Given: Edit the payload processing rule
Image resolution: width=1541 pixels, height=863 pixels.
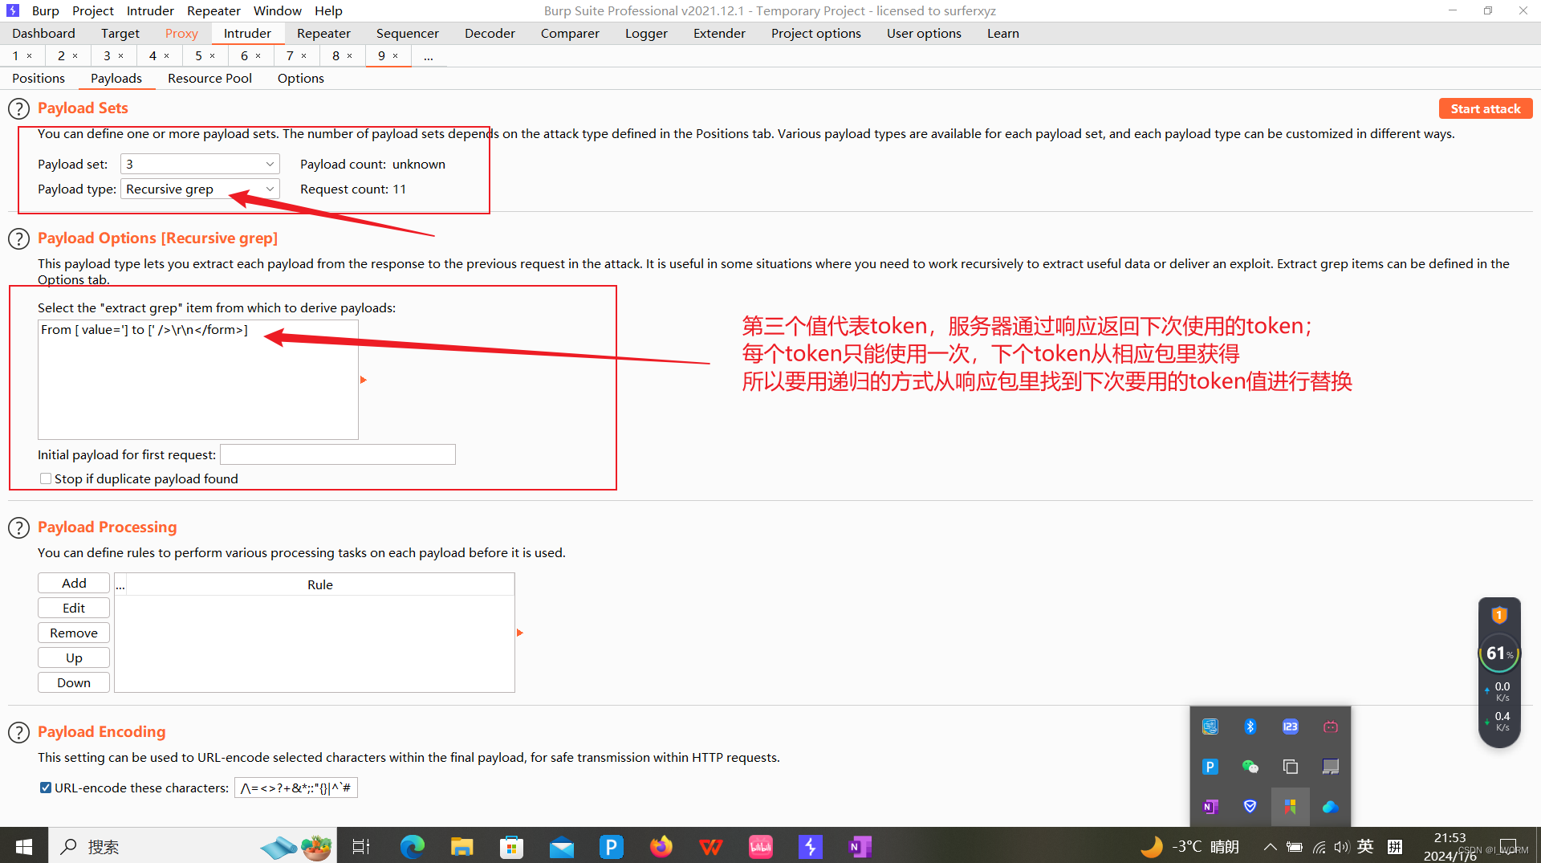Looking at the screenshot, I should (74, 608).
